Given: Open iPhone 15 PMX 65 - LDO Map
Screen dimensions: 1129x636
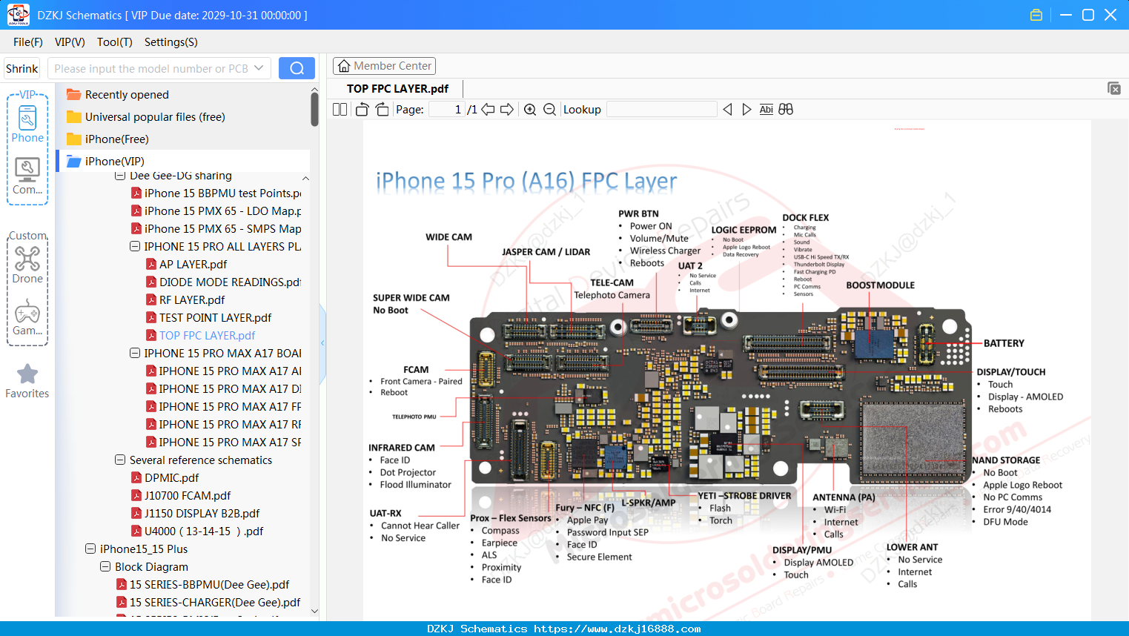Looking at the screenshot, I should click(x=216, y=211).
